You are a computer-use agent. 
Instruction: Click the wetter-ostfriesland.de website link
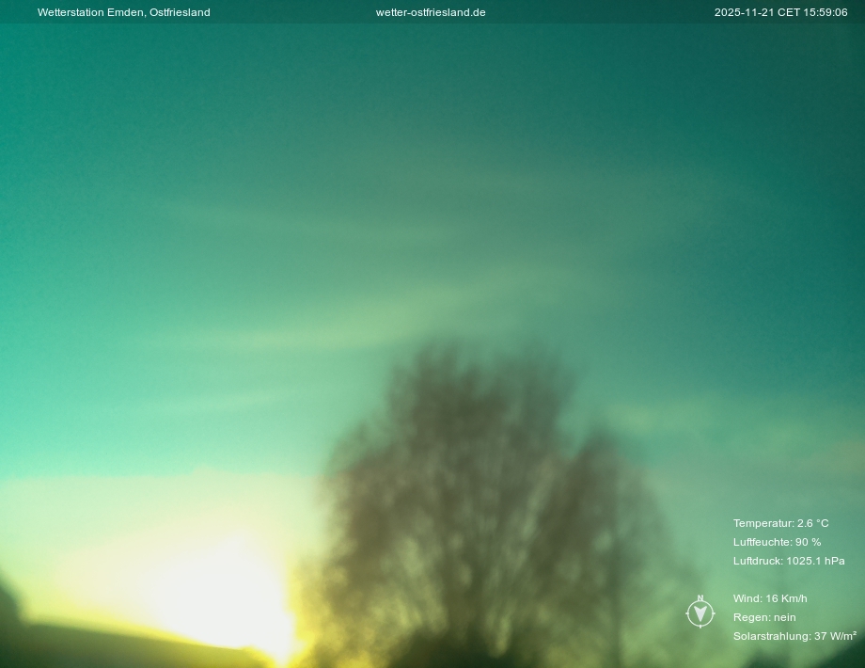tap(431, 12)
